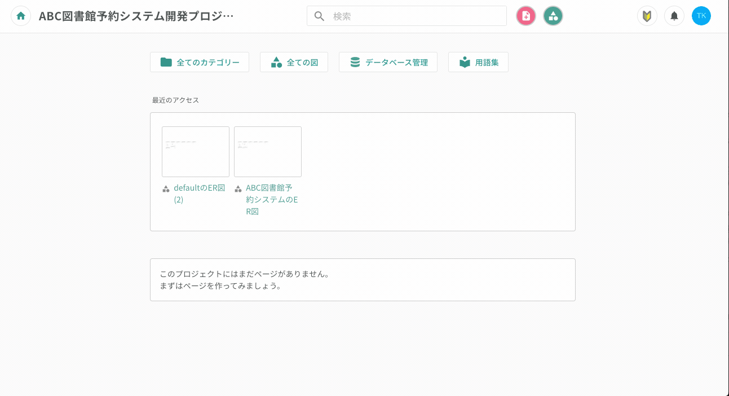Open 全ての図

tap(294, 62)
